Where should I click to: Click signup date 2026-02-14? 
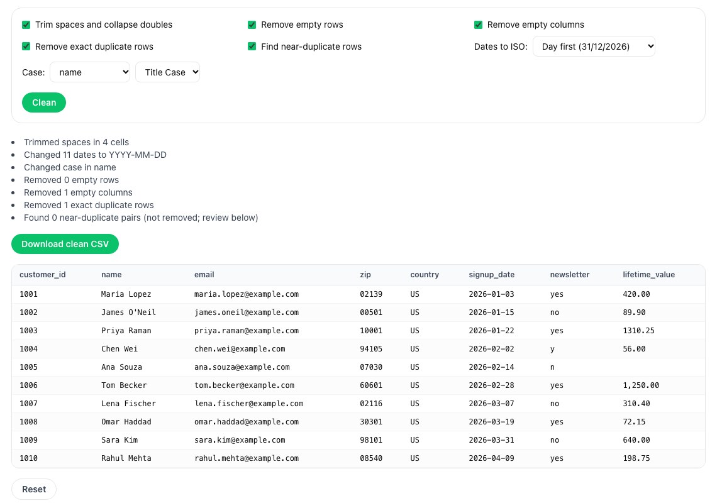(x=492, y=367)
